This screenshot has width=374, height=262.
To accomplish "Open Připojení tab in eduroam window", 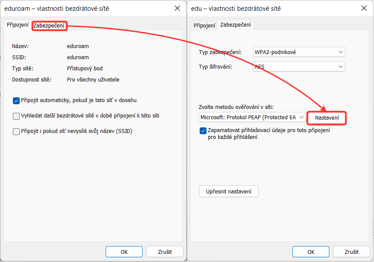I will tap(18, 25).
